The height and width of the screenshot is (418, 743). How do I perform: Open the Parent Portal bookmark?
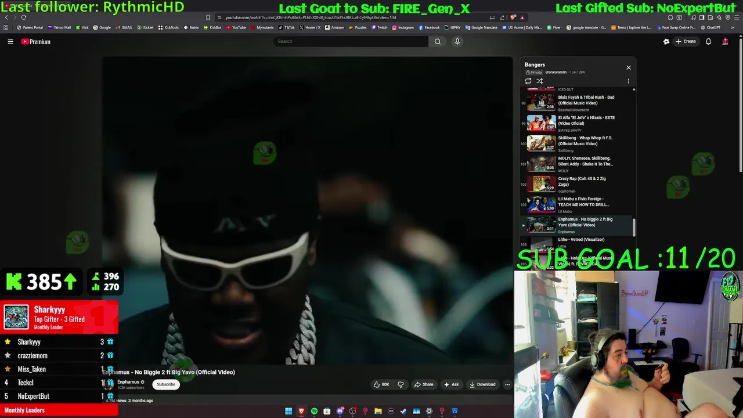point(30,27)
